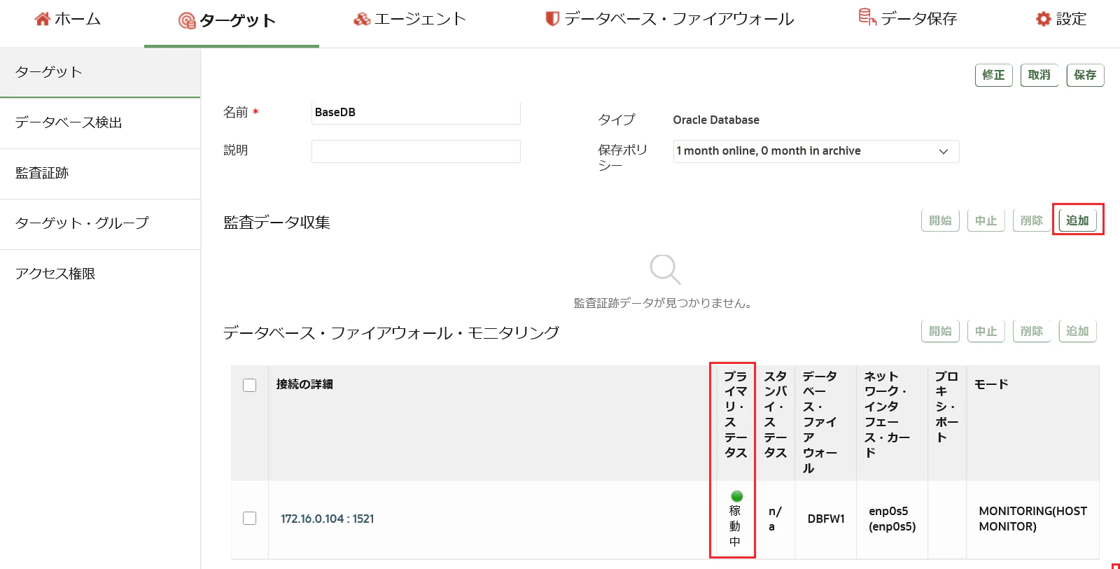Viewport: 1120px width, 569px height.
Task: Go to the データ保存 tab
Action: point(908,19)
